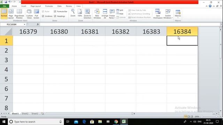Select row header 8
The height and width of the screenshot is (125, 223).
coord(6,108)
